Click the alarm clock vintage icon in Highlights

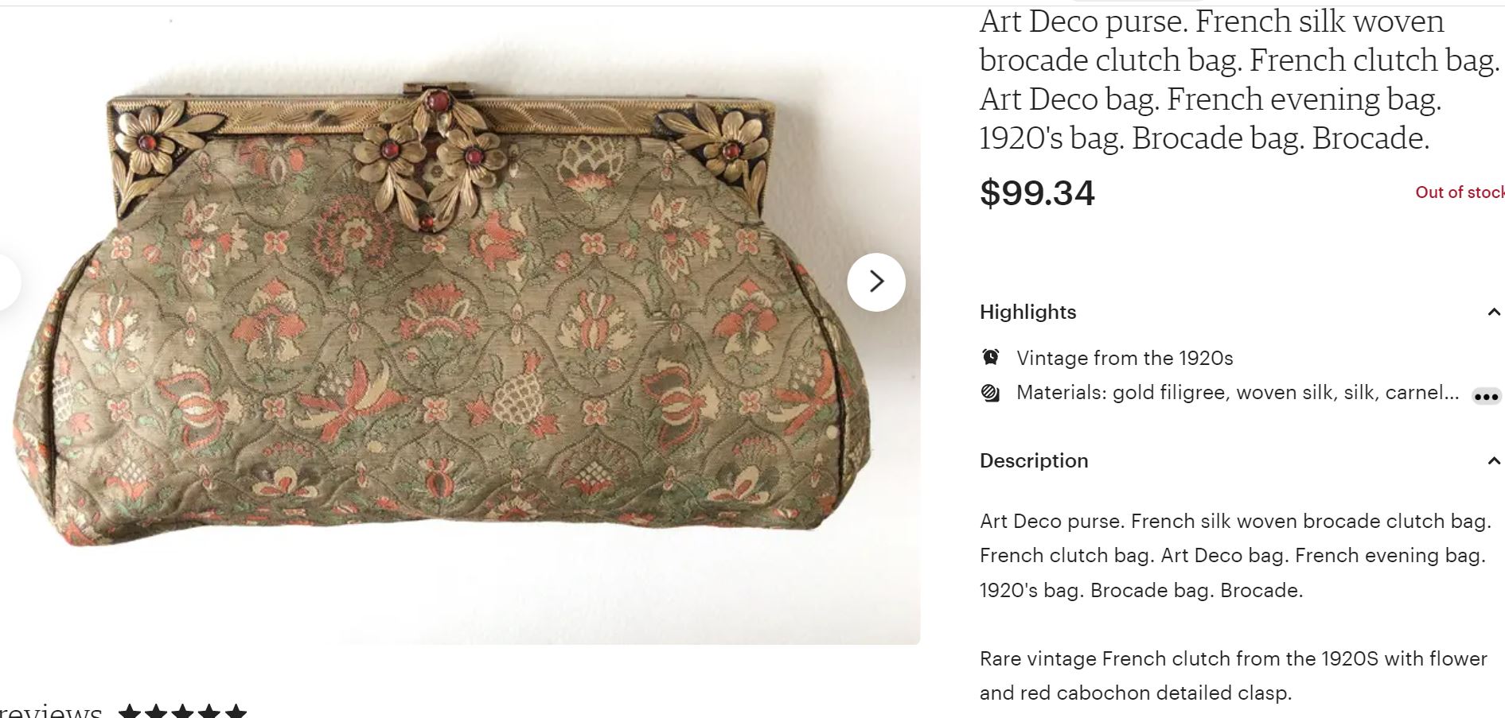tap(992, 358)
